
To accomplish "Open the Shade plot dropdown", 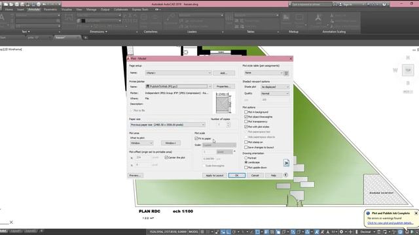I will click(x=275, y=87).
